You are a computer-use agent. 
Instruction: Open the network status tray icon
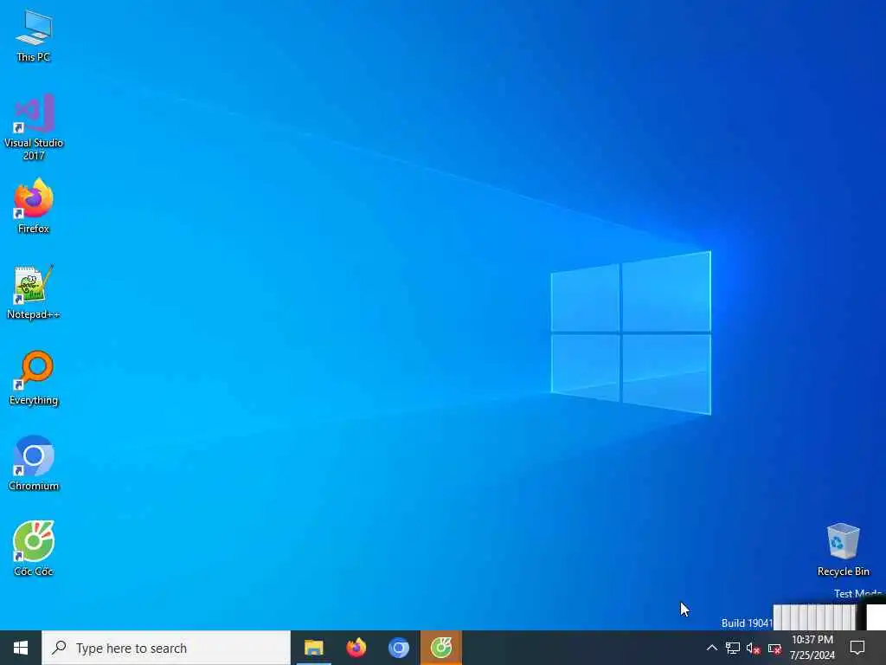tap(733, 648)
